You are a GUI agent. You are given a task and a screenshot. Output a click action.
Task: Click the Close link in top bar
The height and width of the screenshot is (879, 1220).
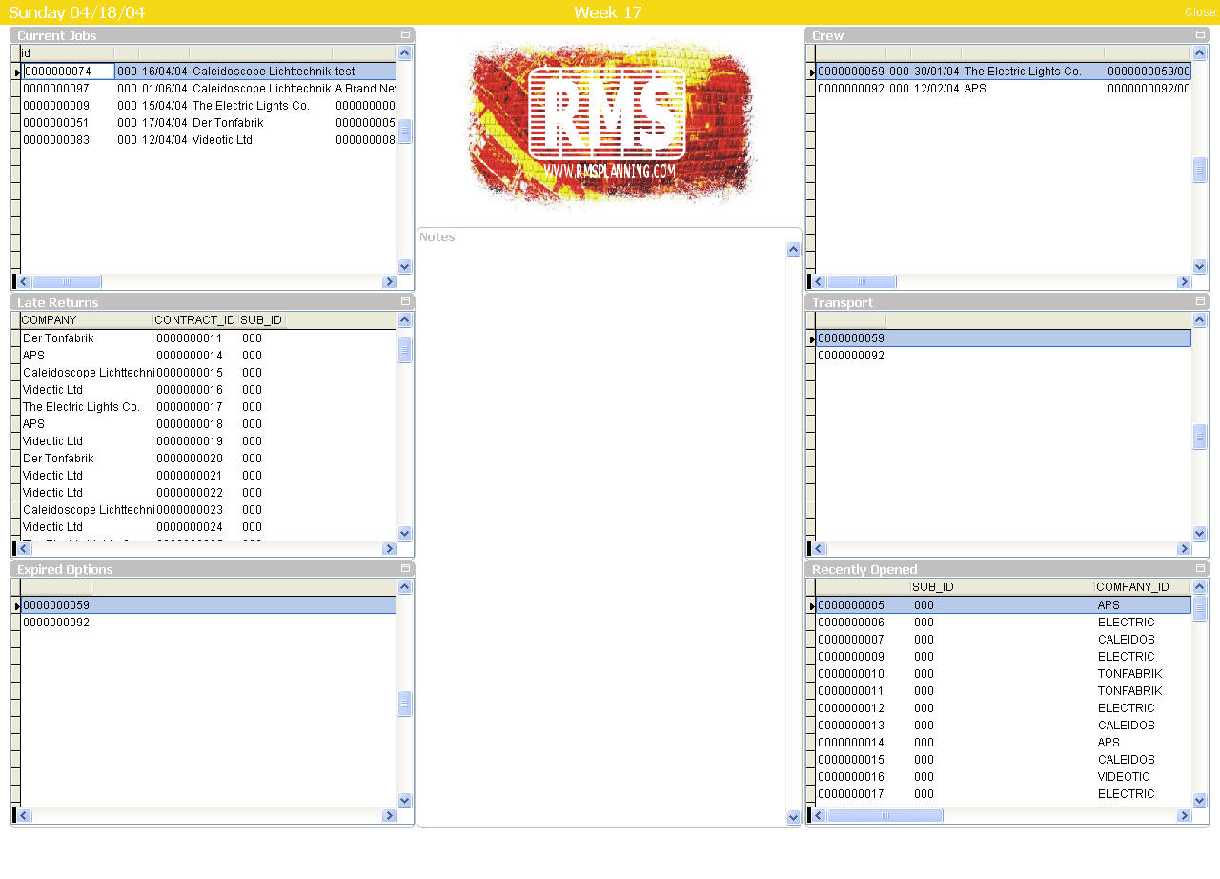coord(1200,12)
